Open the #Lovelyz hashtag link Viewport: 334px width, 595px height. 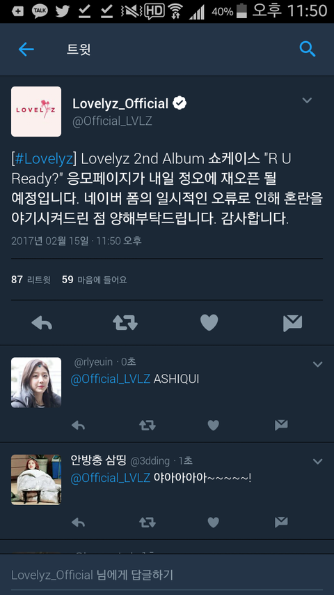click(44, 159)
